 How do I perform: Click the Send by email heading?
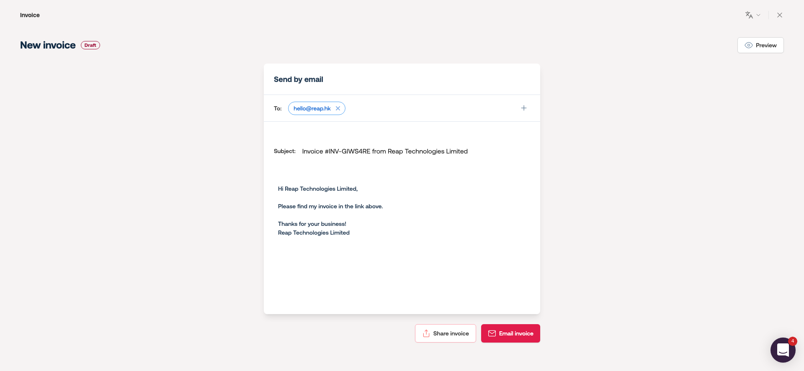click(x=299, y=79)
